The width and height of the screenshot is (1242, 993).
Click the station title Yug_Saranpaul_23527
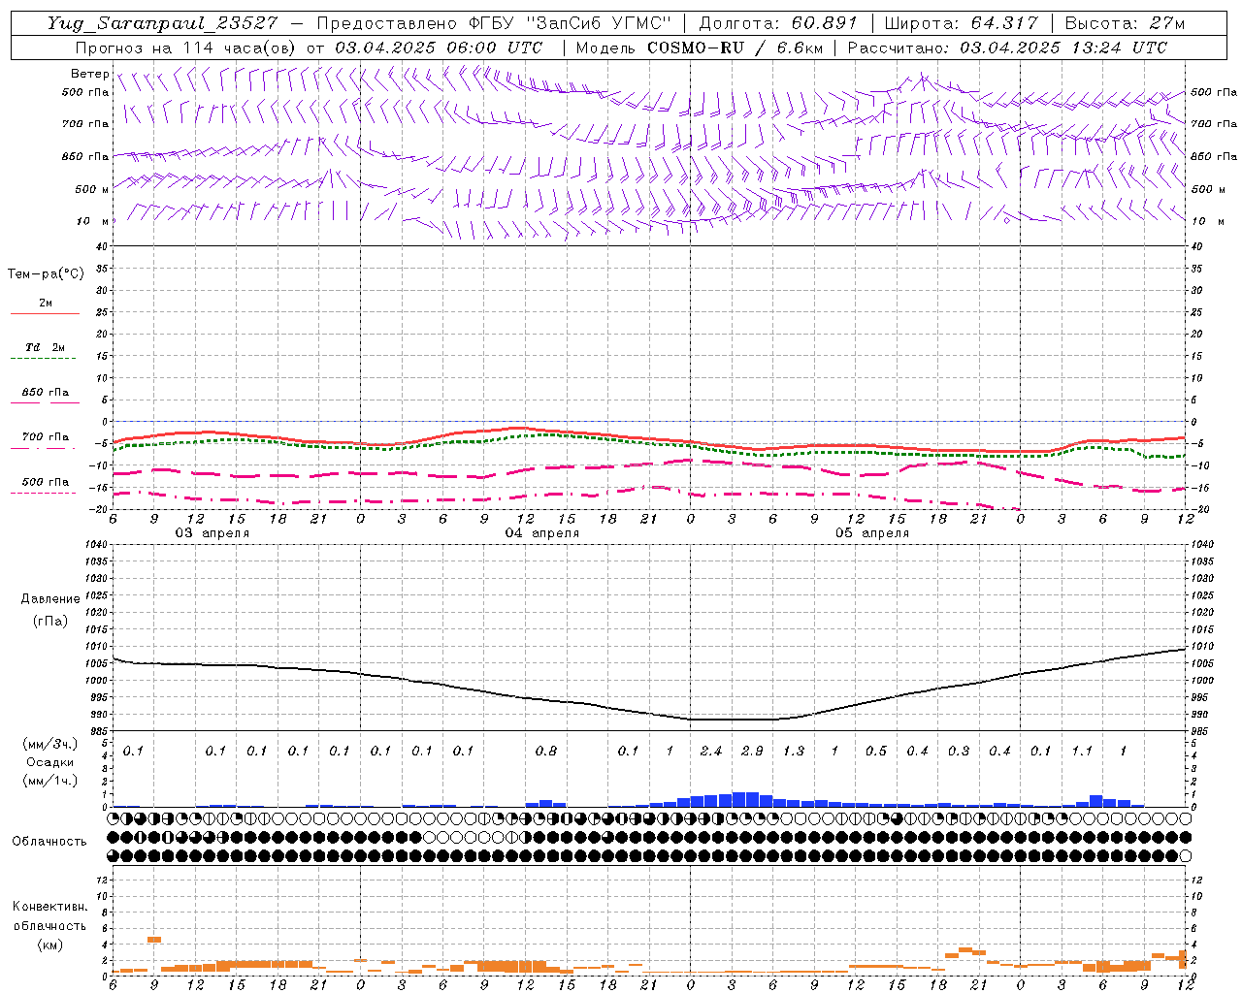pos(163,24)
